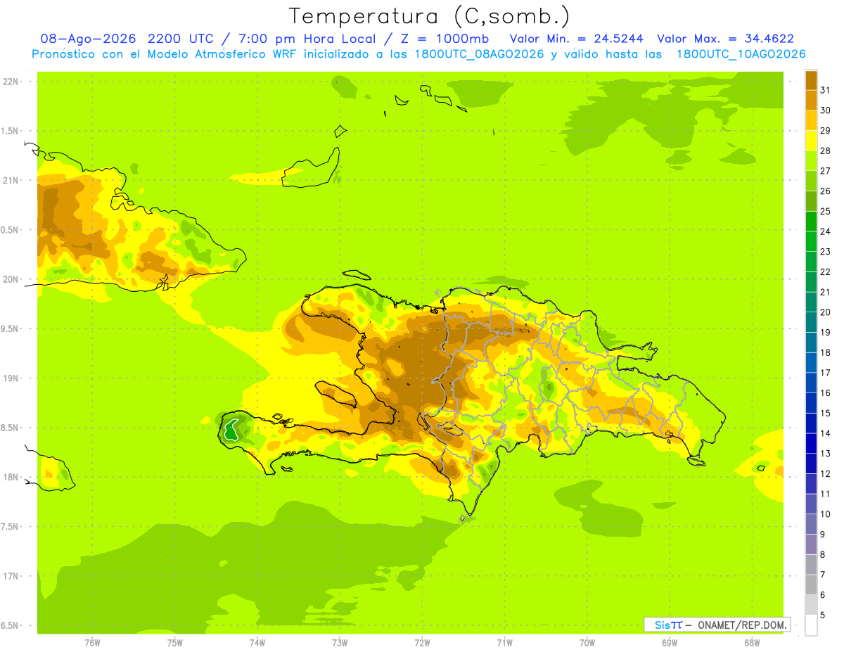Click the '1800UTC_10AGO2026' valid-until time
This screenshot has height=652, width=844.
tap(741, 54)
